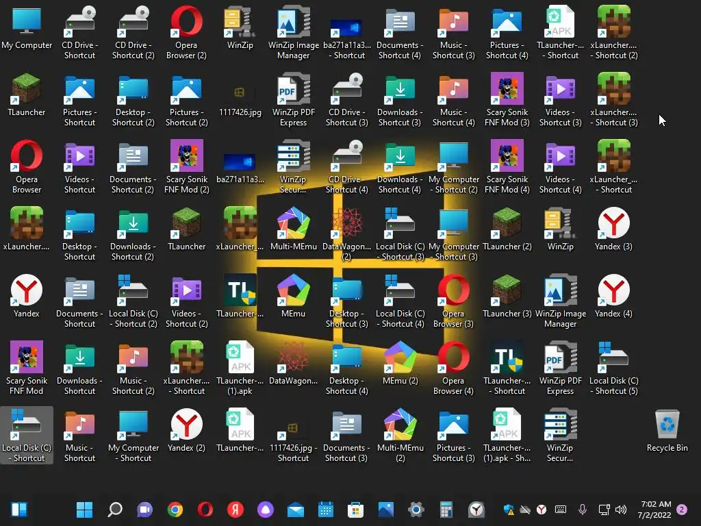Launch Opera from the taskbar
Viewport: 701px width, 526px height.
click(205, 509)
